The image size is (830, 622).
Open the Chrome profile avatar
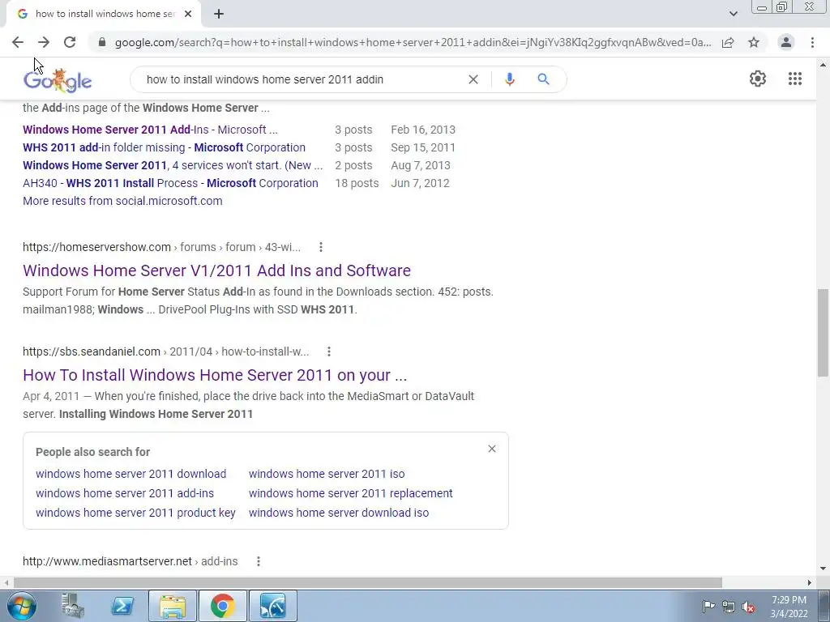tap(786, 42)
